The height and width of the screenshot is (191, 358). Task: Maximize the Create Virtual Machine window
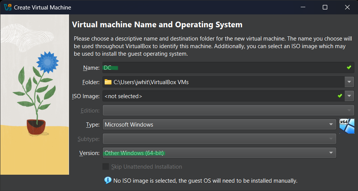(325, 7)
